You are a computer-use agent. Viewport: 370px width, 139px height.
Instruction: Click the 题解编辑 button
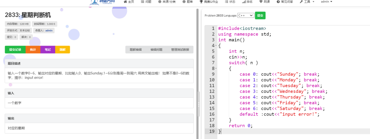click(136, 50)
